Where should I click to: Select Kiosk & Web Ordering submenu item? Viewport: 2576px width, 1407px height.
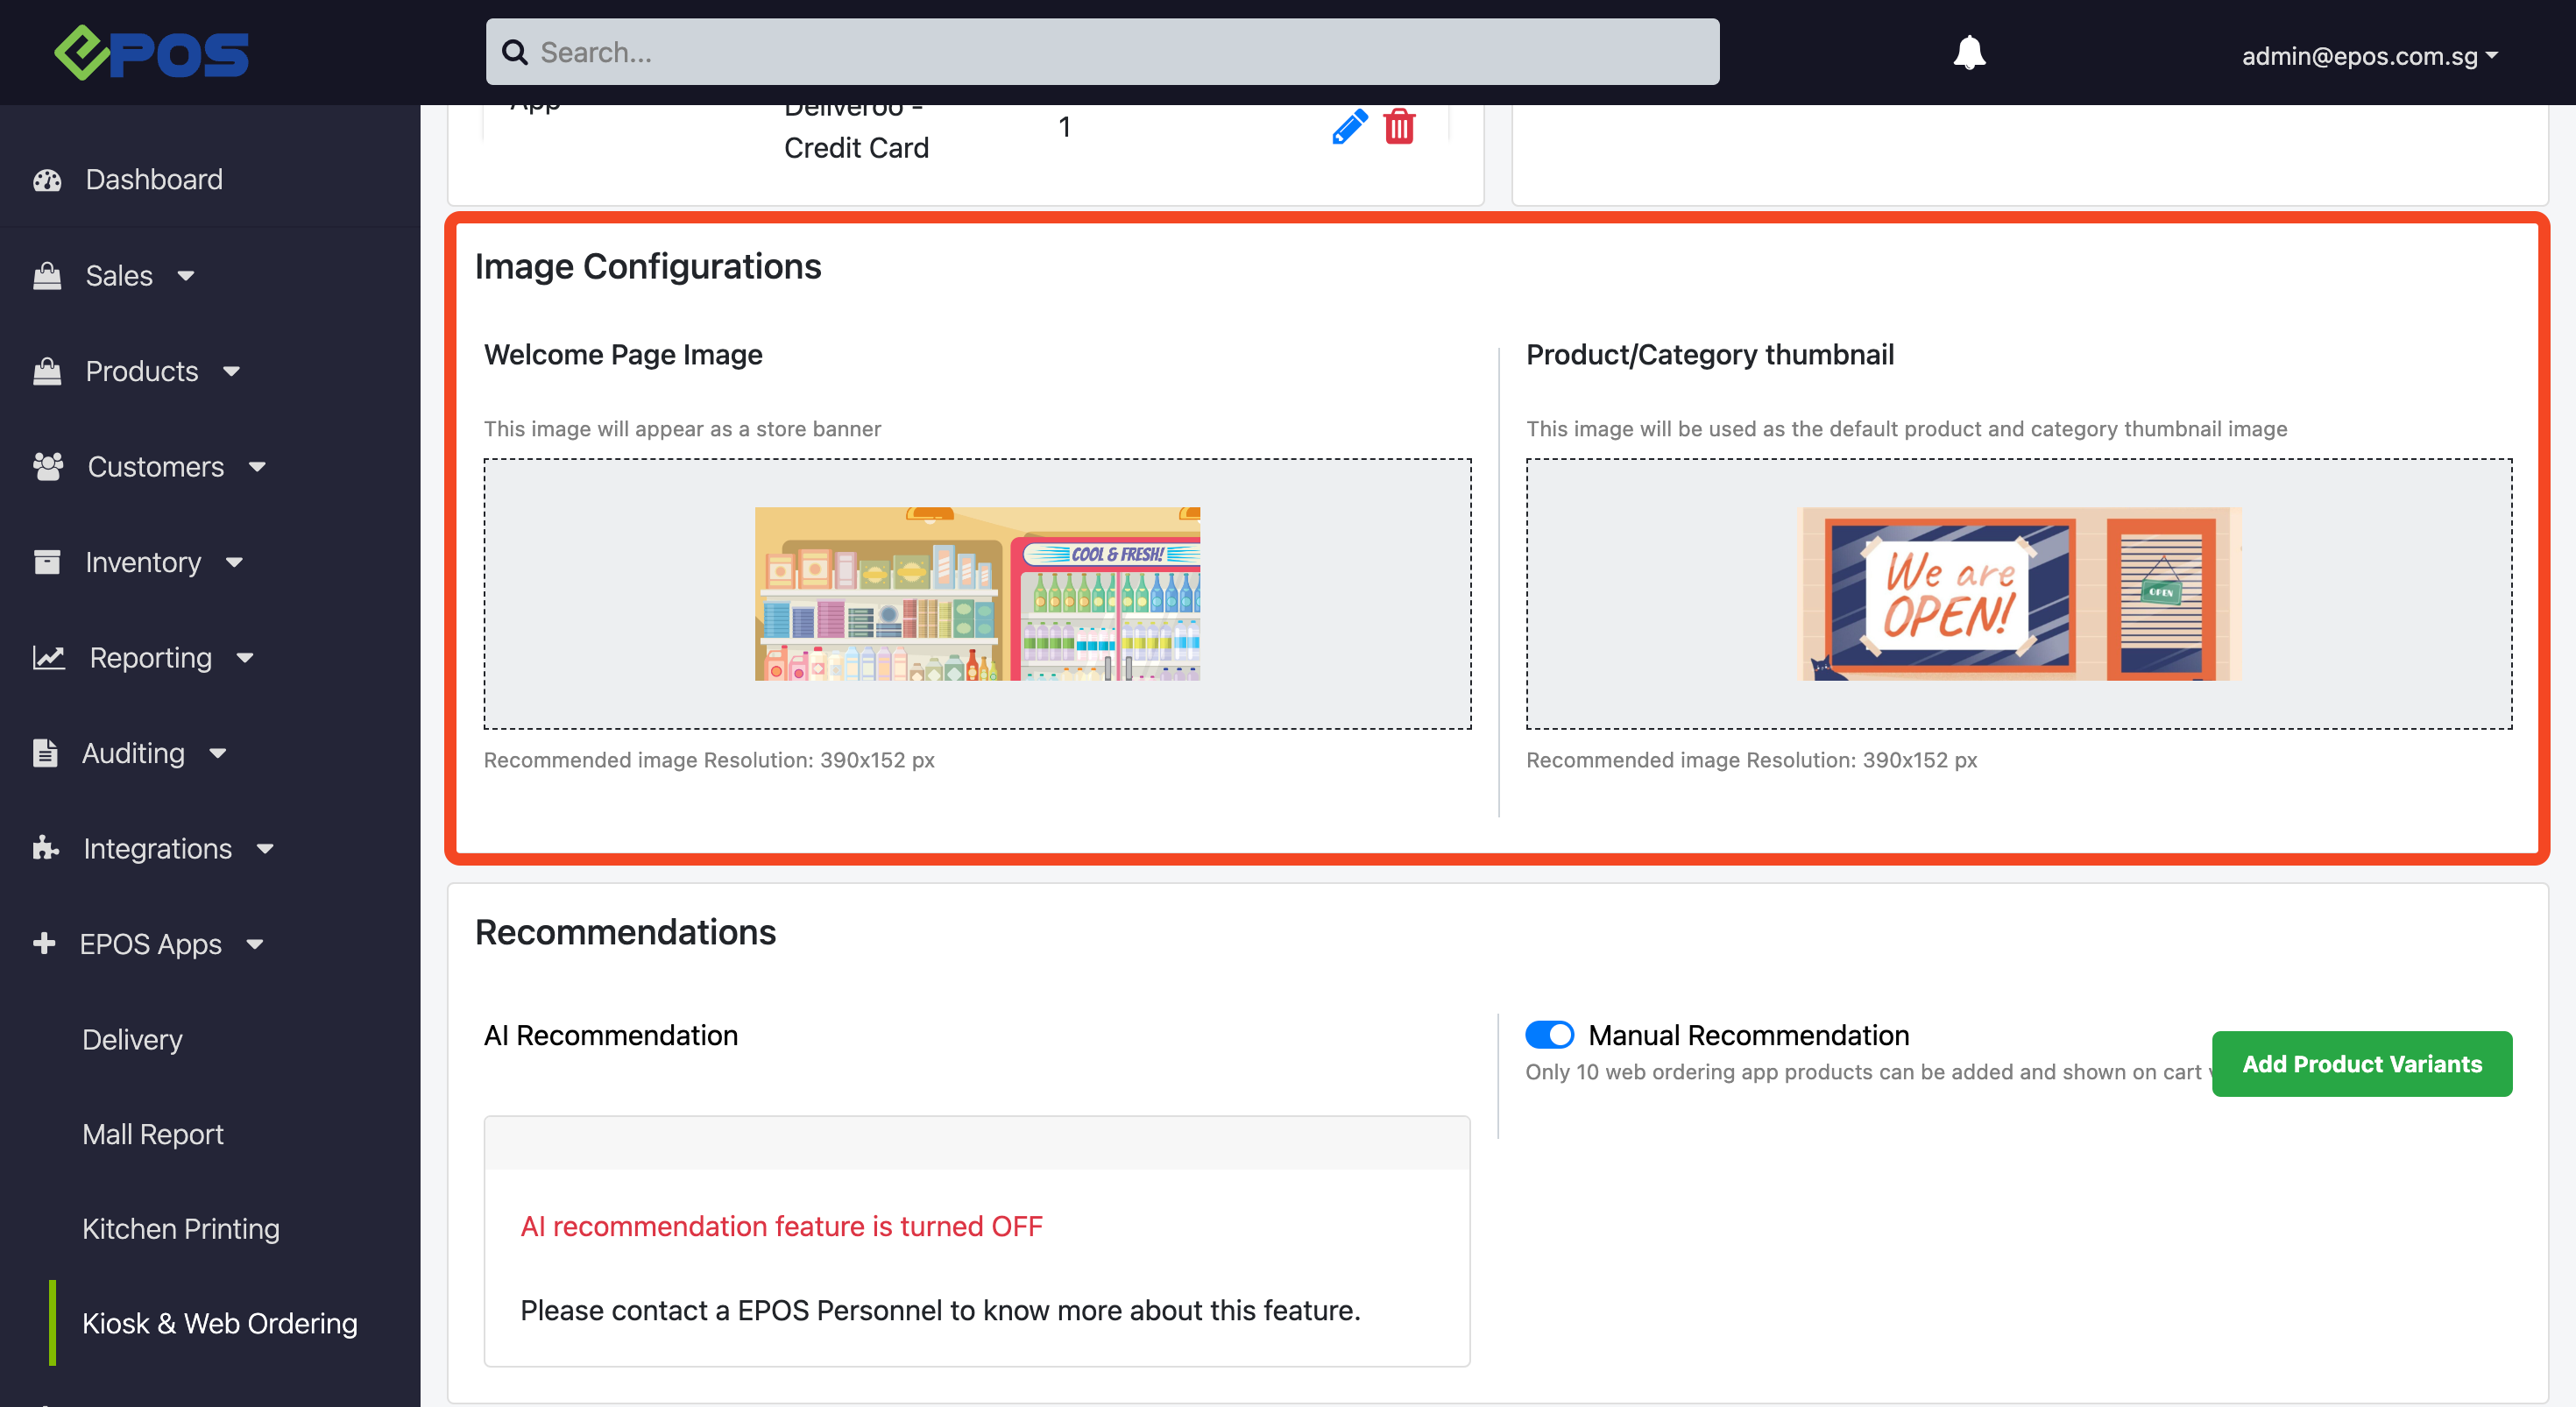(x=220, y=1323)
